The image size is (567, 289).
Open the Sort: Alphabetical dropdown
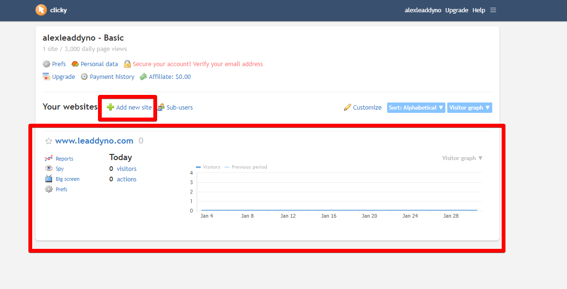416,108
